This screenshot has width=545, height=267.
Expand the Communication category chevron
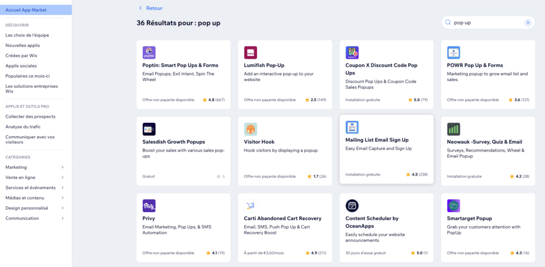[63, 219]
